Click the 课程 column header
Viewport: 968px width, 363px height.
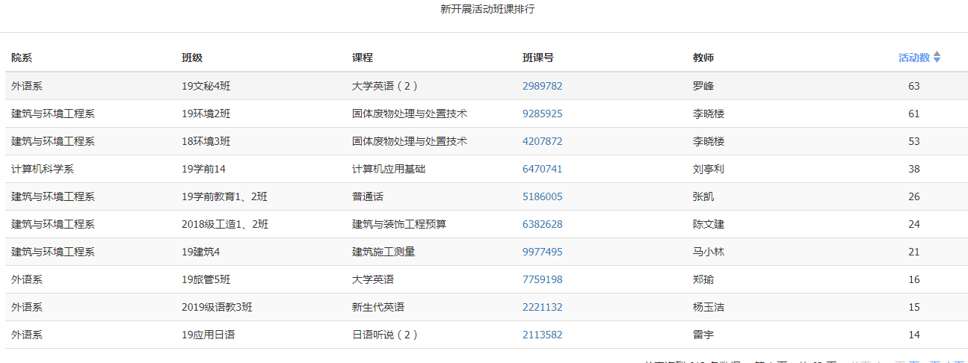point(363,58)
